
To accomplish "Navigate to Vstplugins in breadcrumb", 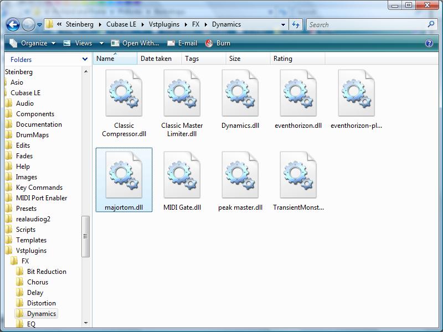I will (164, 24).
